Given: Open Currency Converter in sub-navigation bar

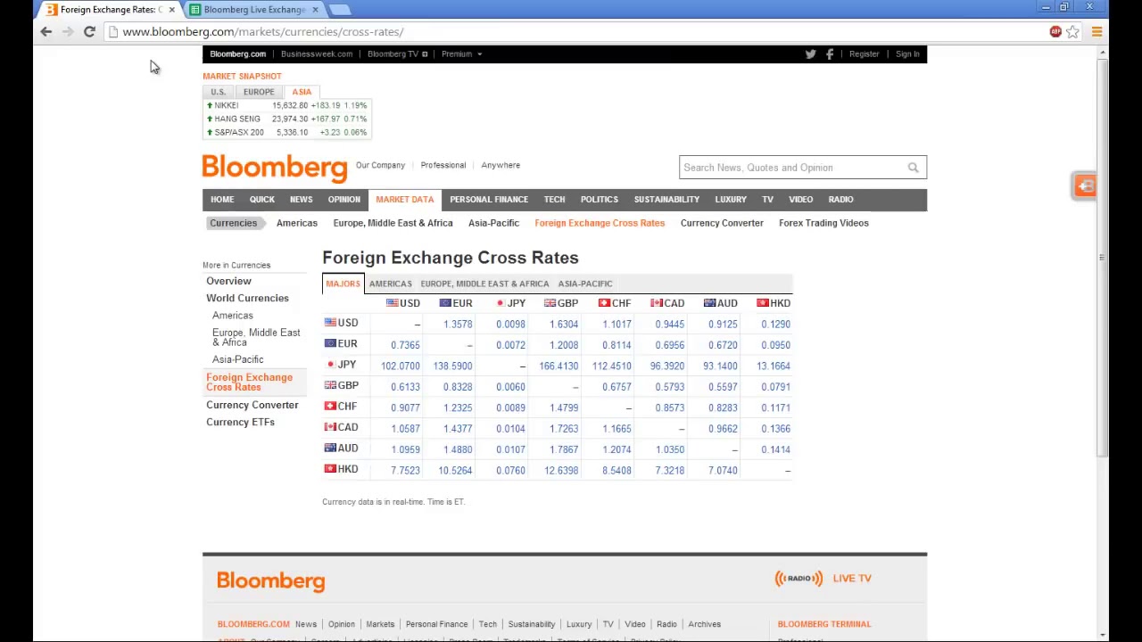Looking at the screenshot, I should click(x=722, y=223).
